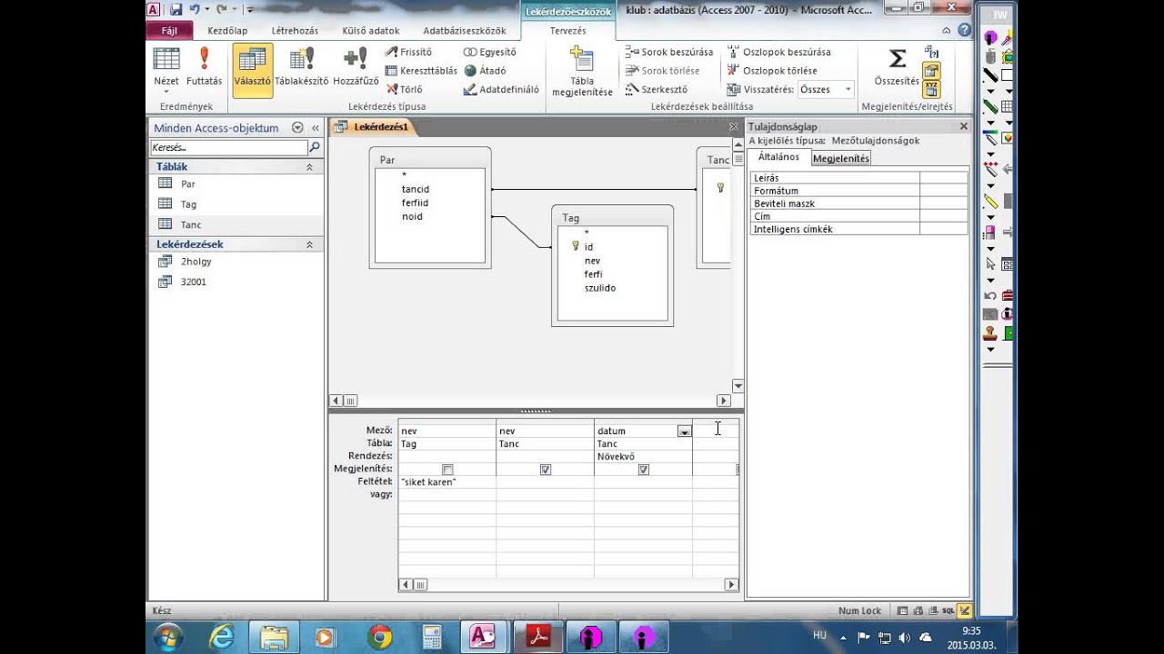Select the Általános property tab
The image size is (1164, 654).
778,157
